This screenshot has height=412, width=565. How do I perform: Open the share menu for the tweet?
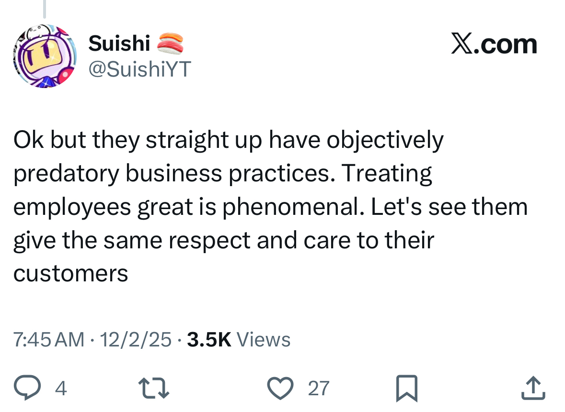(x=533, y=388)
